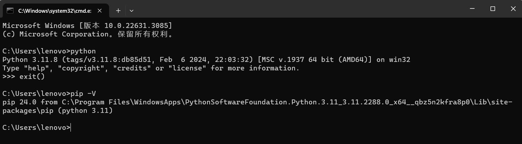This screenshot has height=144, width=522.
Task: Click the Microsoft Corporation copyright line
Action: pyautogui.click(x=87, y=34)
